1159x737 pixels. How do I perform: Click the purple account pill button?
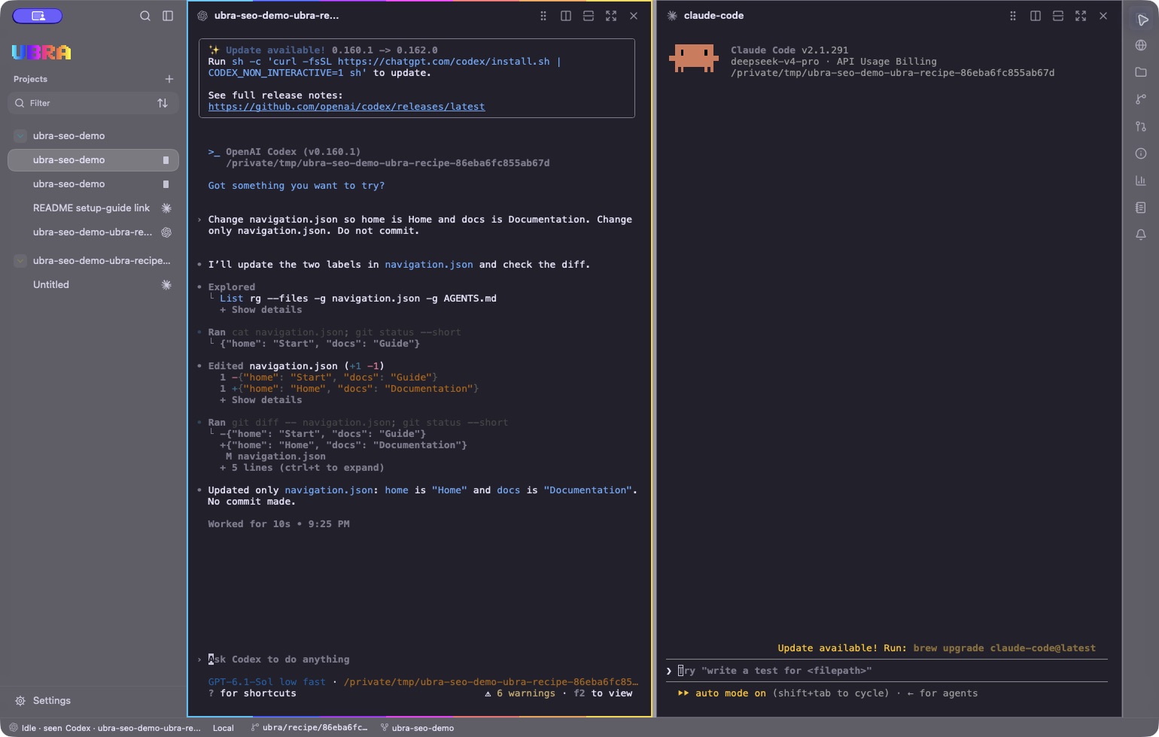38,16
